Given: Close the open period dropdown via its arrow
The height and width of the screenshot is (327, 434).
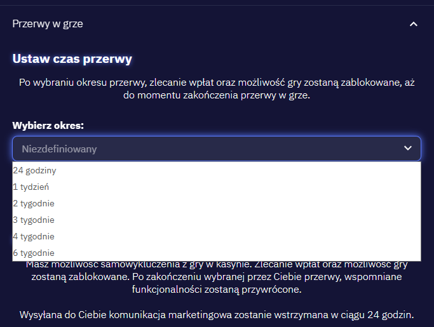Looking at the screenshot, I should pyautogui.click(x=408, y=149).
